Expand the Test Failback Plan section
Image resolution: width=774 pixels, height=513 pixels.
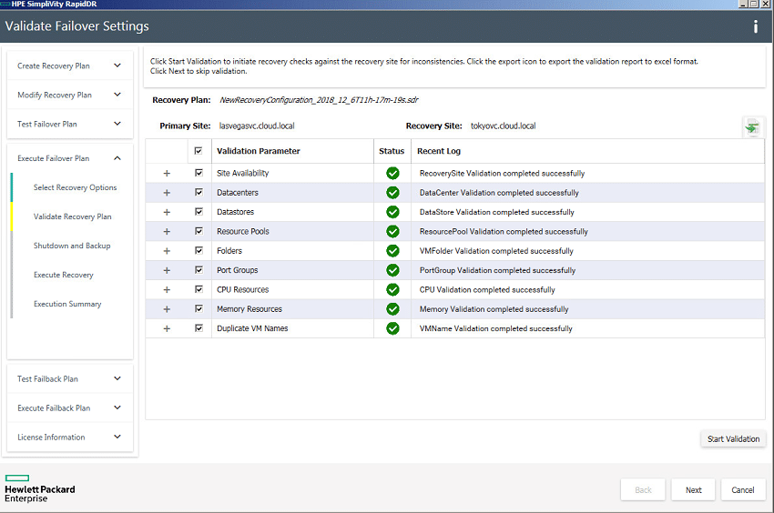pos(70,378)
